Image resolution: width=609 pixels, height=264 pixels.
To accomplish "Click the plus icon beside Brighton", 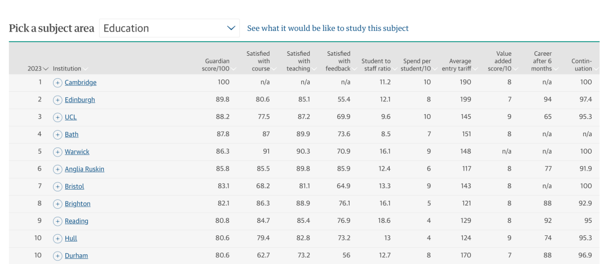I will [x=58, y=204].
